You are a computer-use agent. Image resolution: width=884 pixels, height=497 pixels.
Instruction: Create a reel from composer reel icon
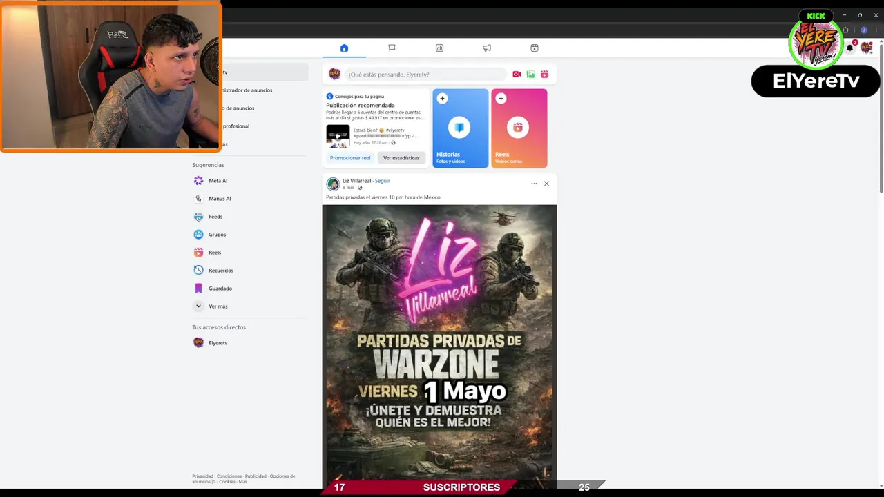pos(544,74)
